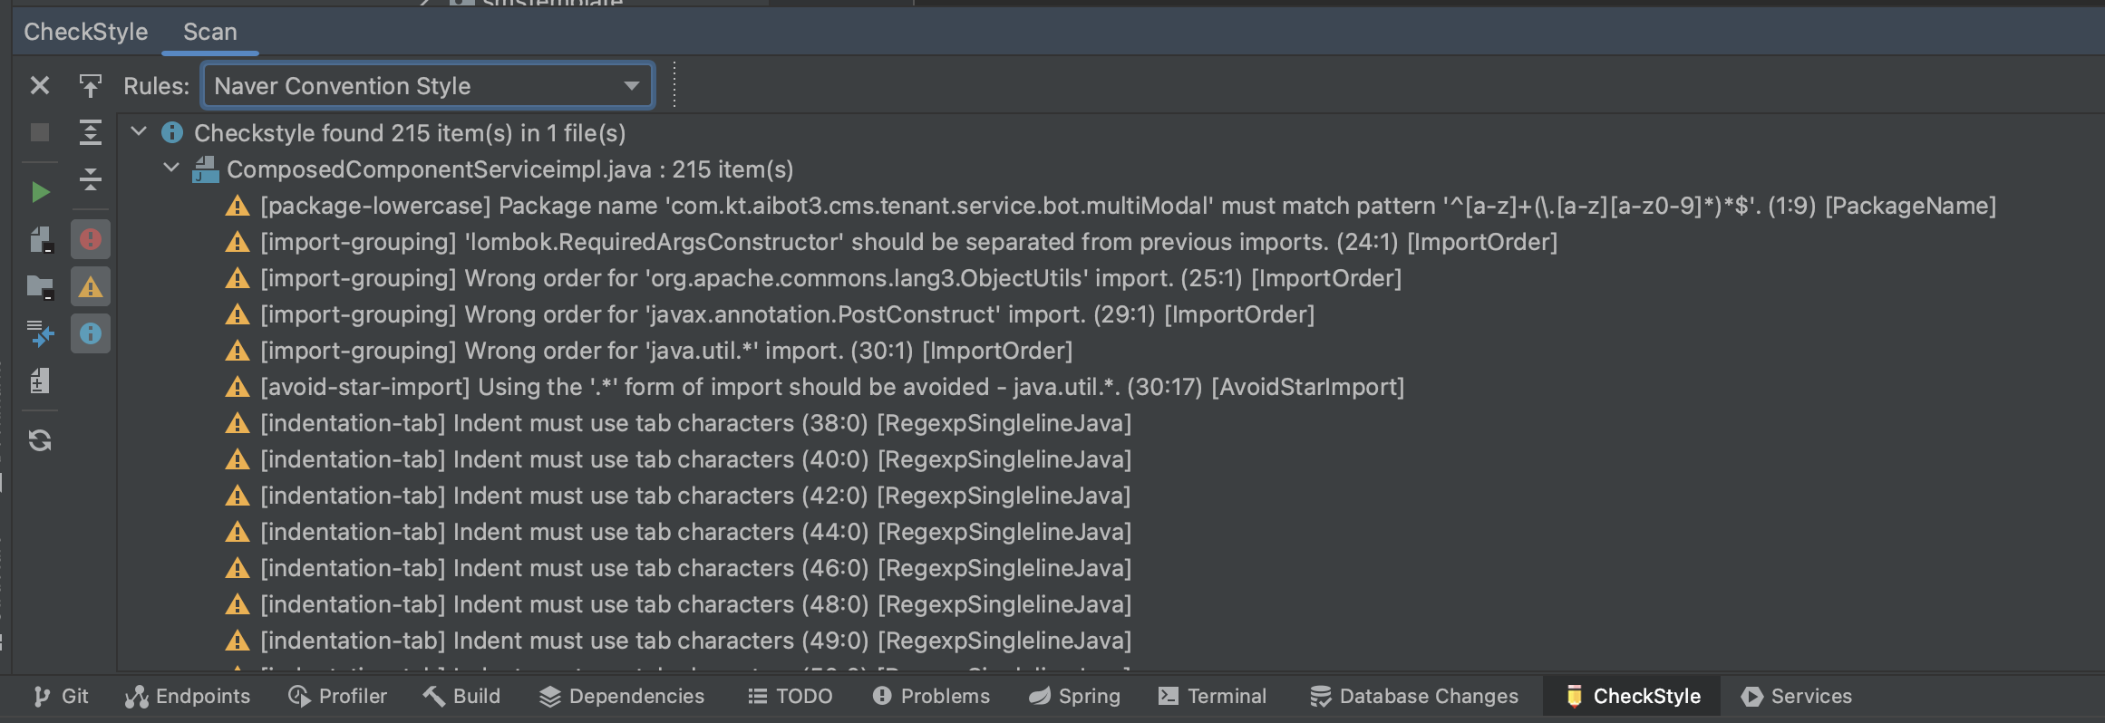Switch to the Scan tab

210,32
